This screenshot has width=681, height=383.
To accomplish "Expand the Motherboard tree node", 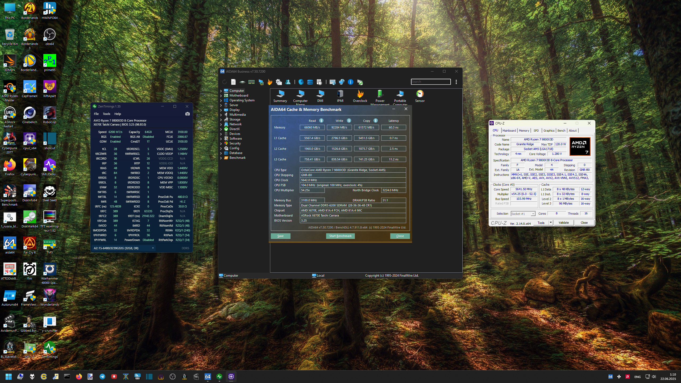I will click(221, 96).
